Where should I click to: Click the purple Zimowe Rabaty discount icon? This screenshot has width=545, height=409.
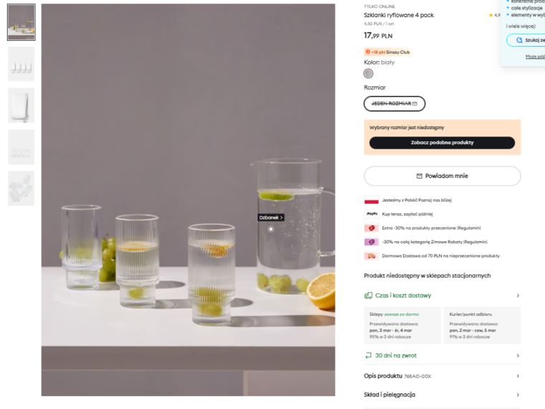tap(371, 242)
